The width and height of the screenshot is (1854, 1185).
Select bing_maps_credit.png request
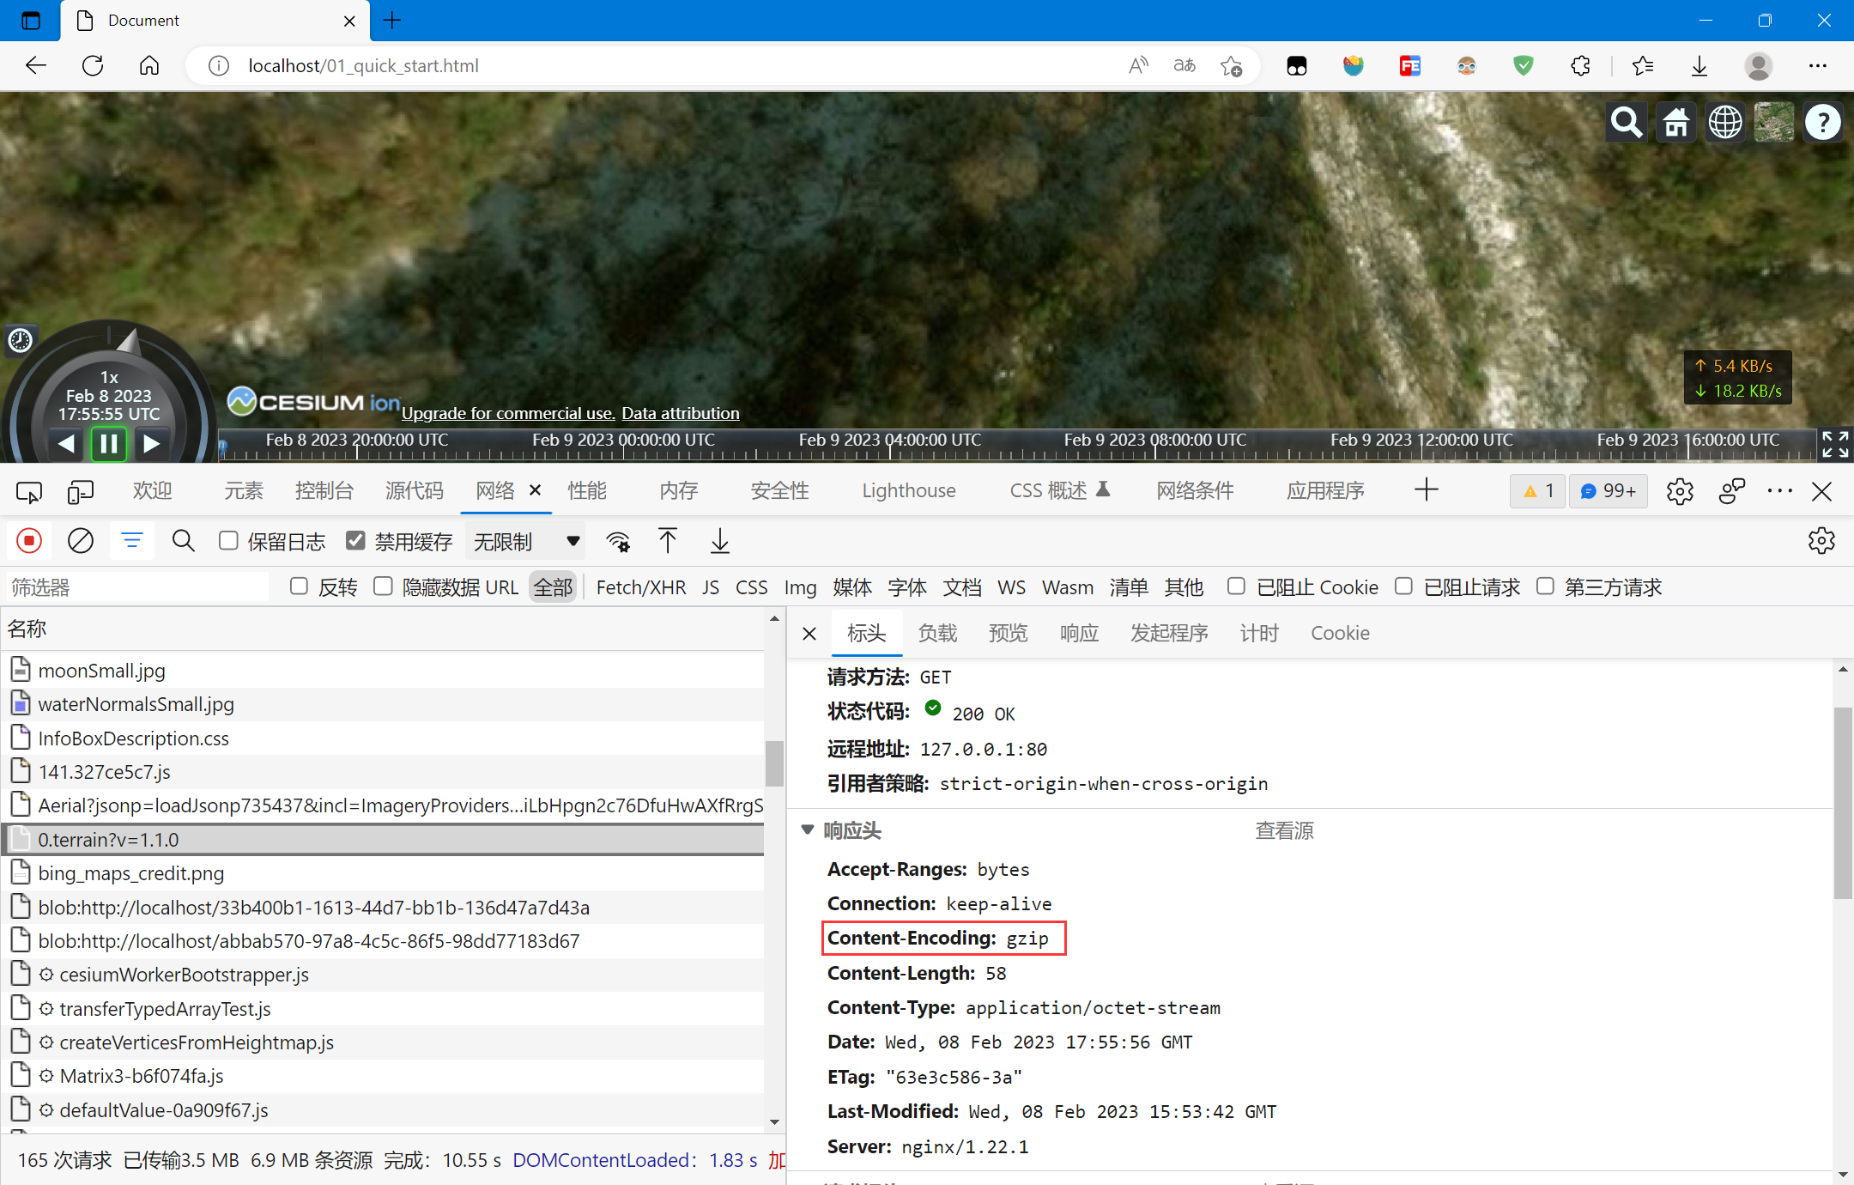pos(383,873)
